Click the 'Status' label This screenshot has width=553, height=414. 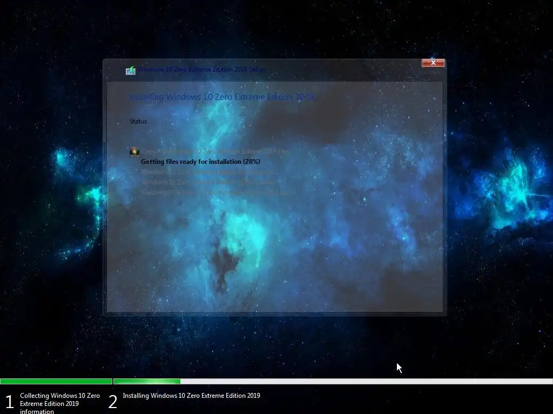138,121
